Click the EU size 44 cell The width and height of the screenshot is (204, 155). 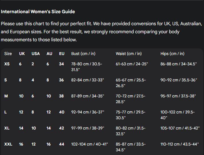(x=62, y=144)
